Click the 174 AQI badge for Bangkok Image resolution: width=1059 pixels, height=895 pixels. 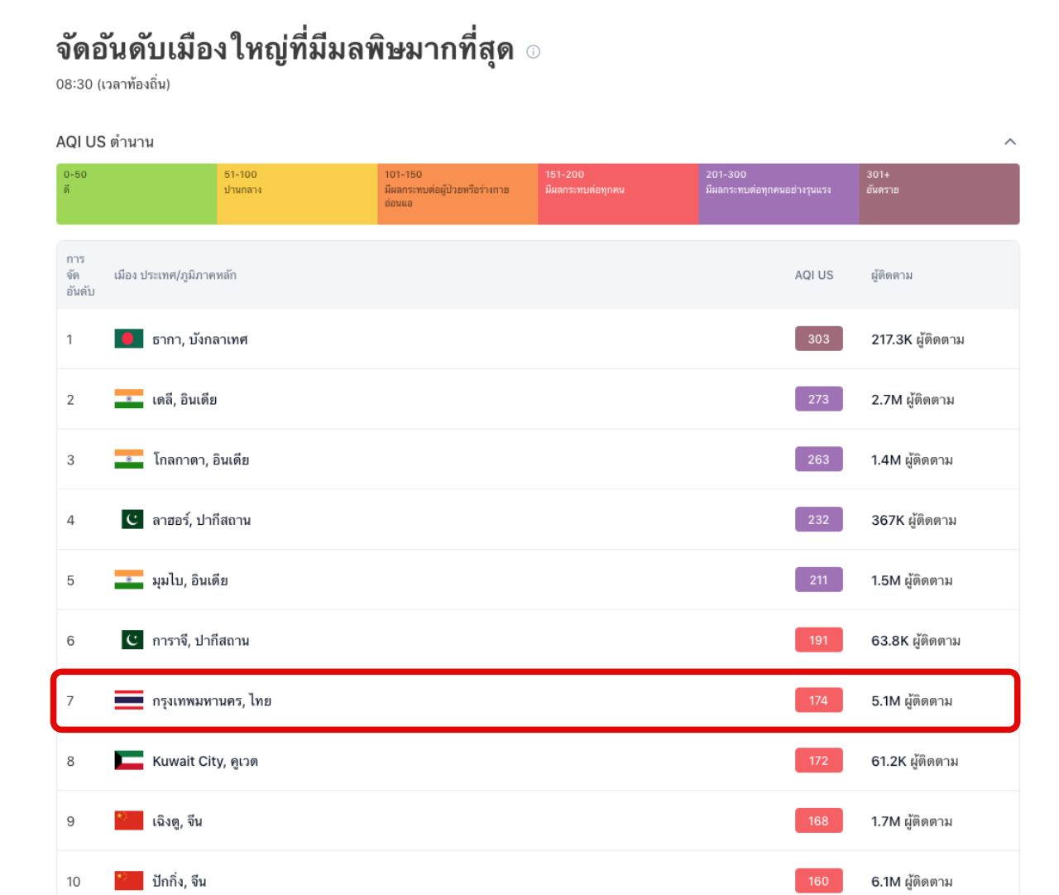pos(818,700)
